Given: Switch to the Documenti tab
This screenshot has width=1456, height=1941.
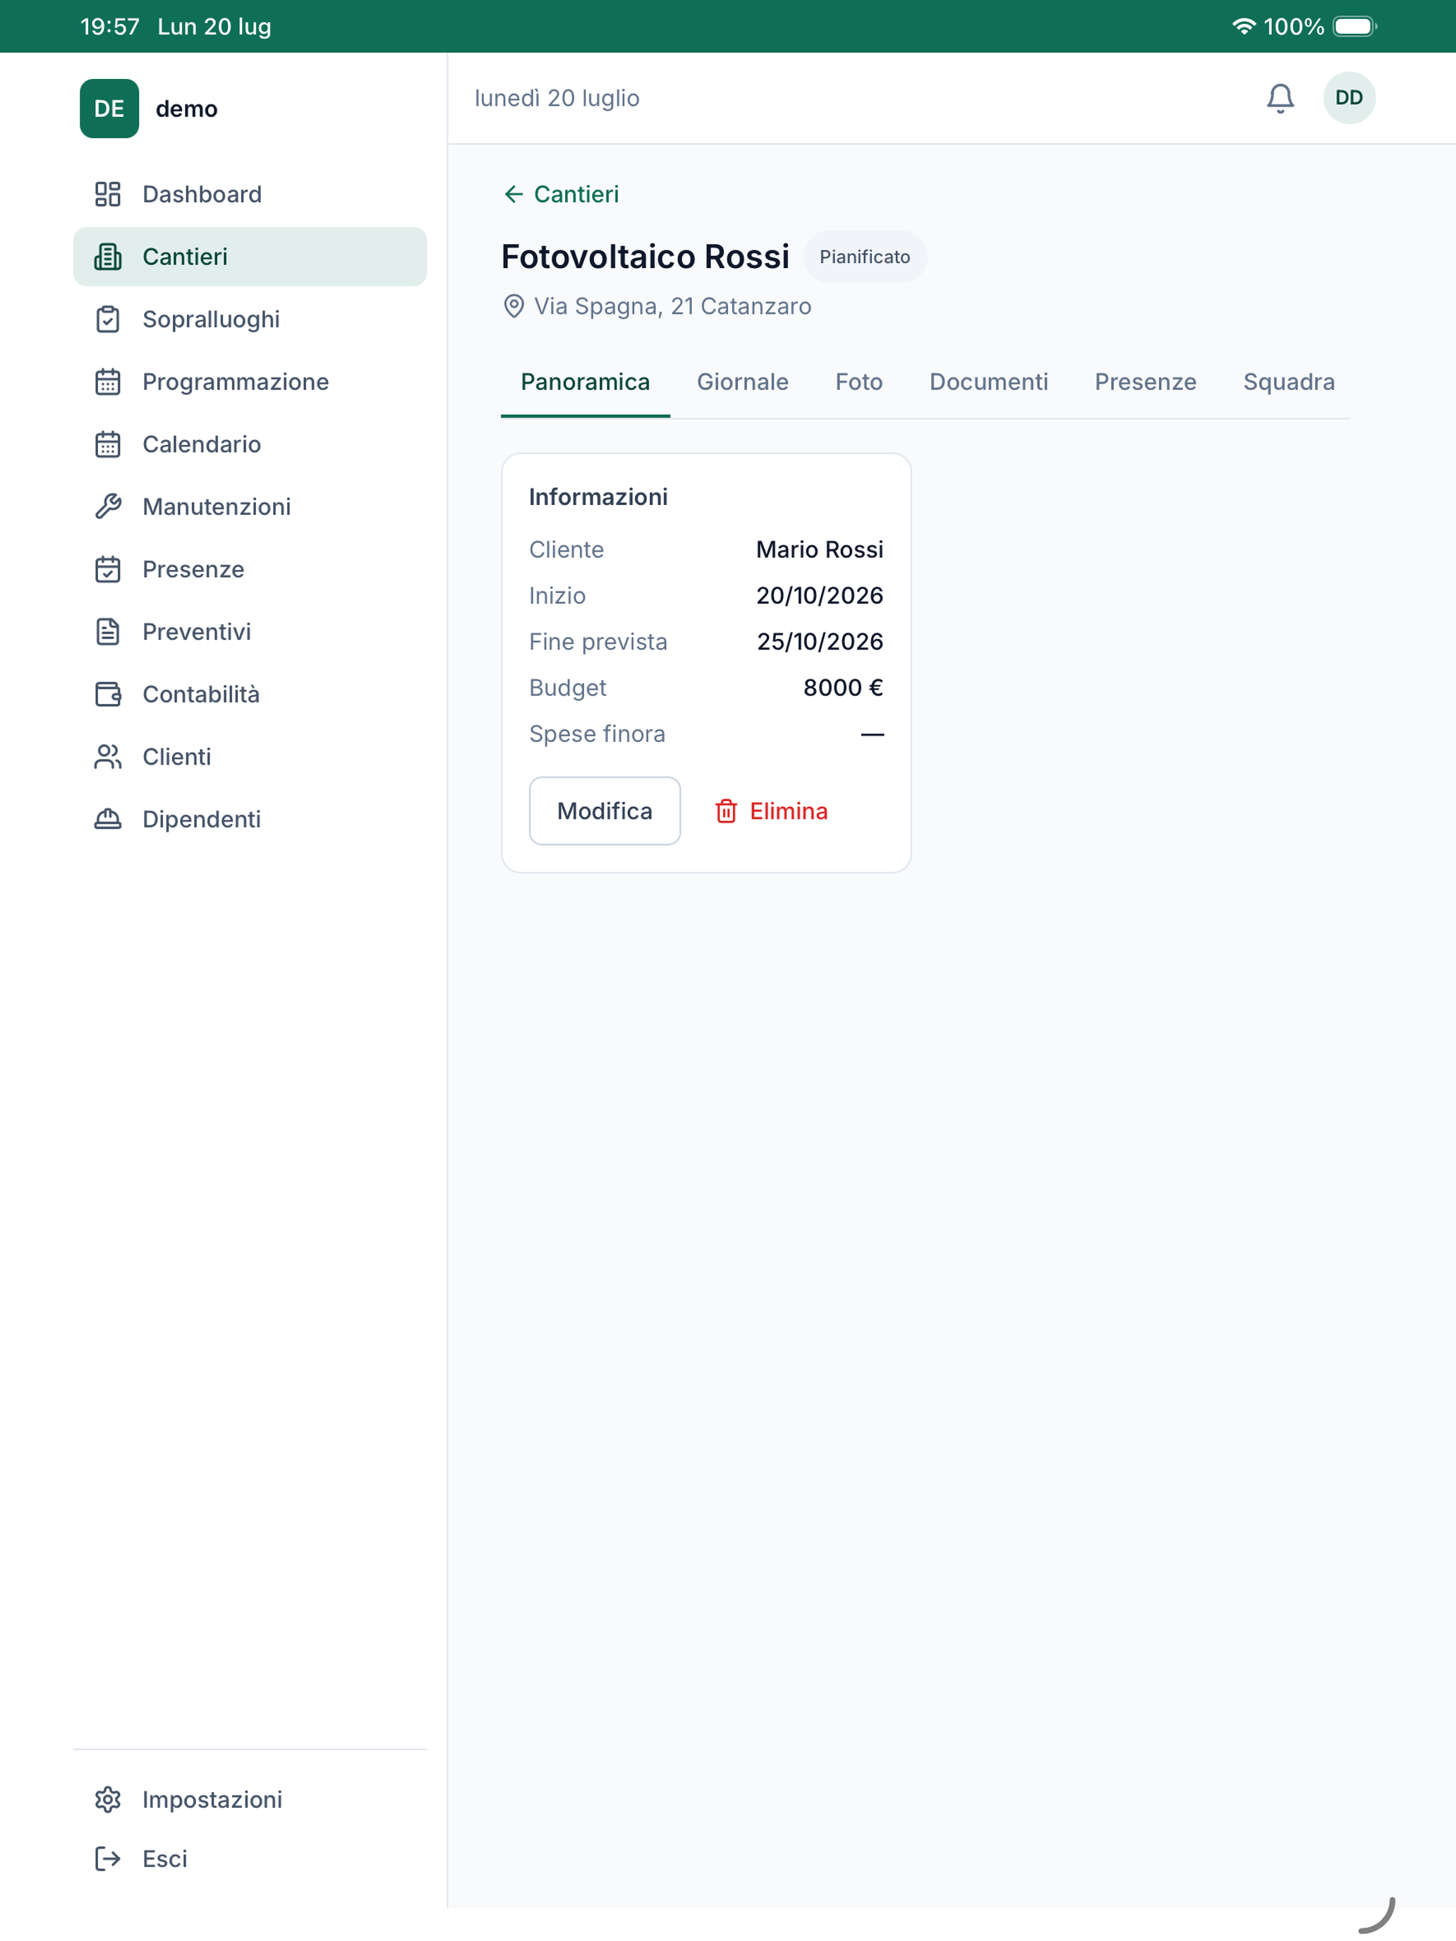Looking at the screenshot, I should point(988,382).
